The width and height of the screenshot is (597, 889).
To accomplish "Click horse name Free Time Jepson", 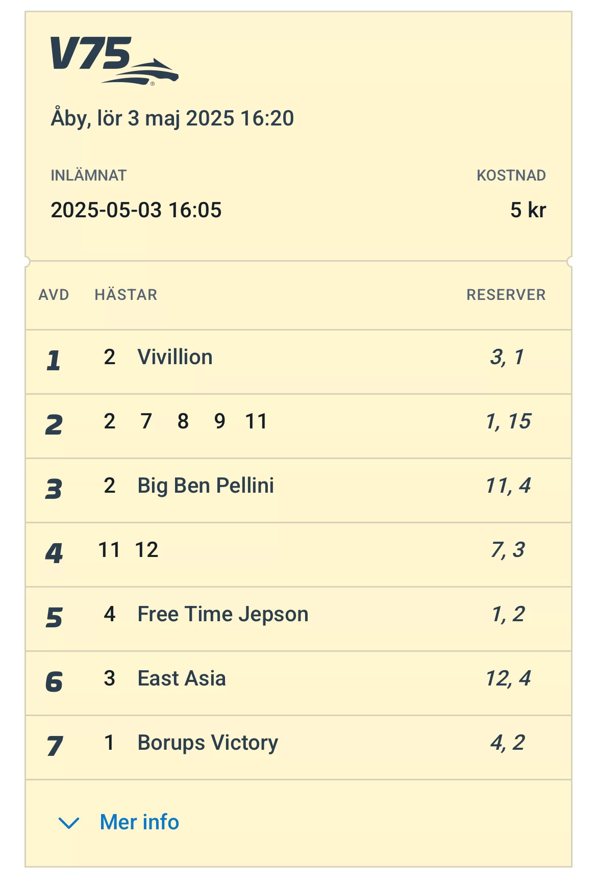I will (223, 614).
